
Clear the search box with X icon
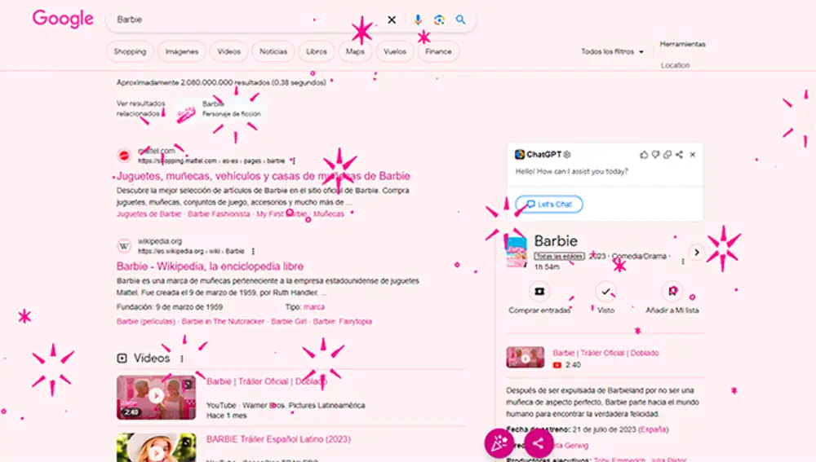392,20
